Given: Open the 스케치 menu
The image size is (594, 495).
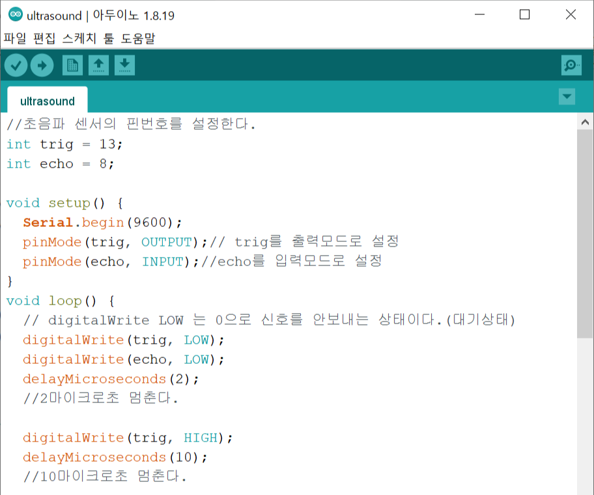Looking at the screenshot, I should [x=79, y=38].
